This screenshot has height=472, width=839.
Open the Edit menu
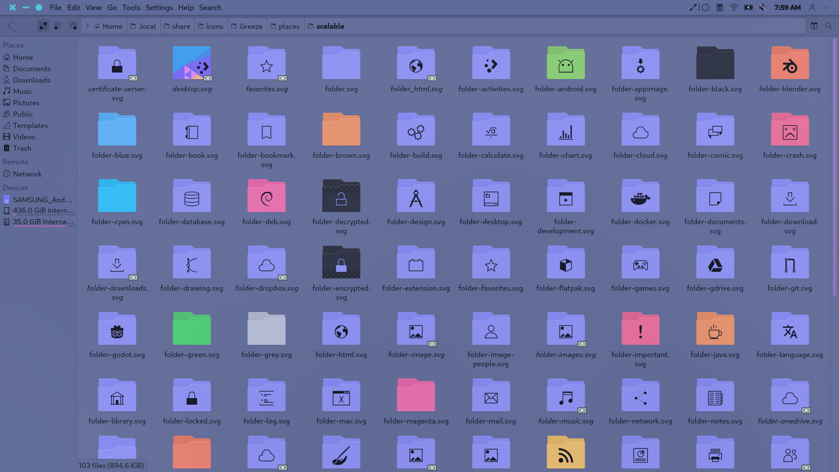pos(73,7)
